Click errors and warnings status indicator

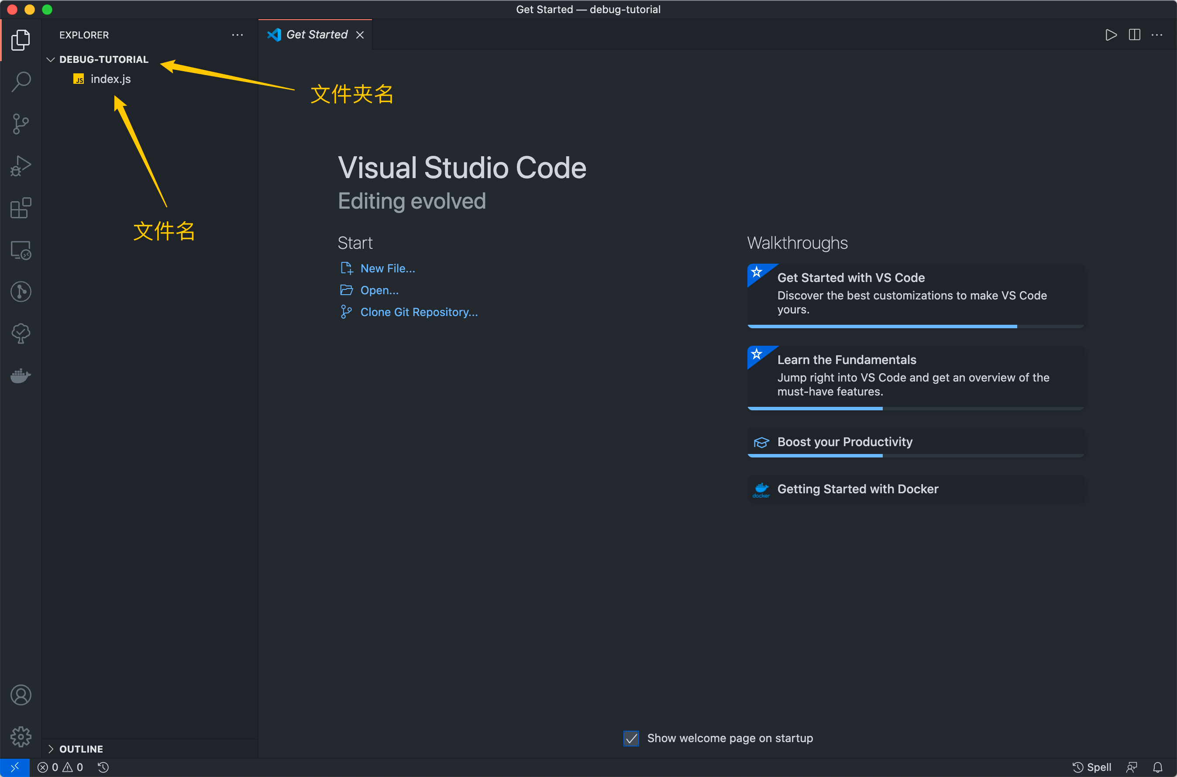[60, 767]
